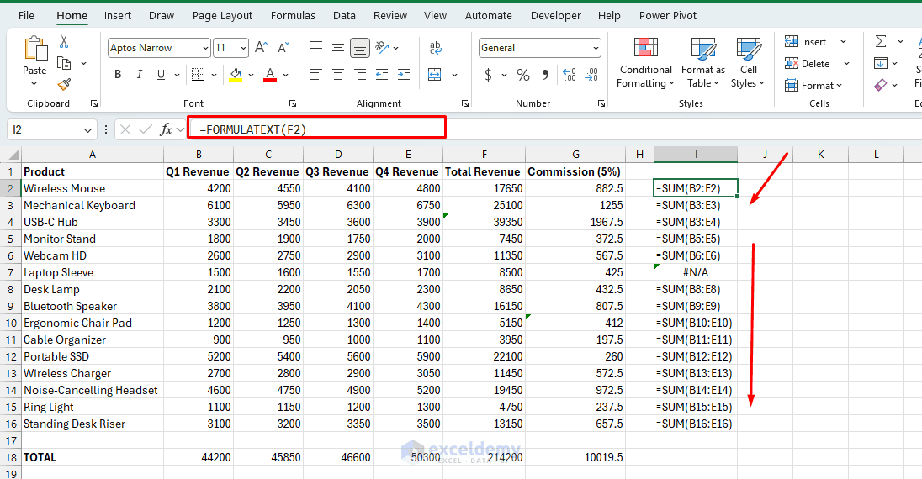Viewport: 922px width, 479px height.
Task: Expand the Name Box dropdown
Action: tap(87, 130)
